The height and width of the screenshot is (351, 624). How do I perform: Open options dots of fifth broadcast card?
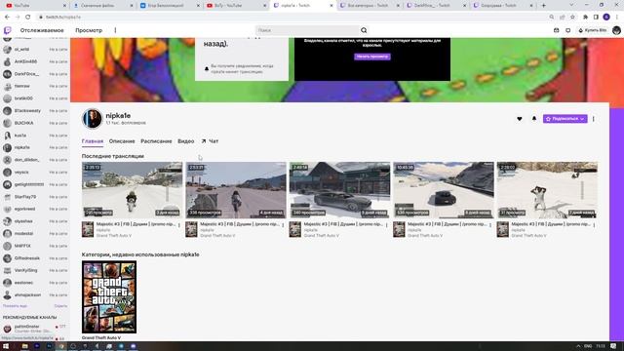point(594,225)
